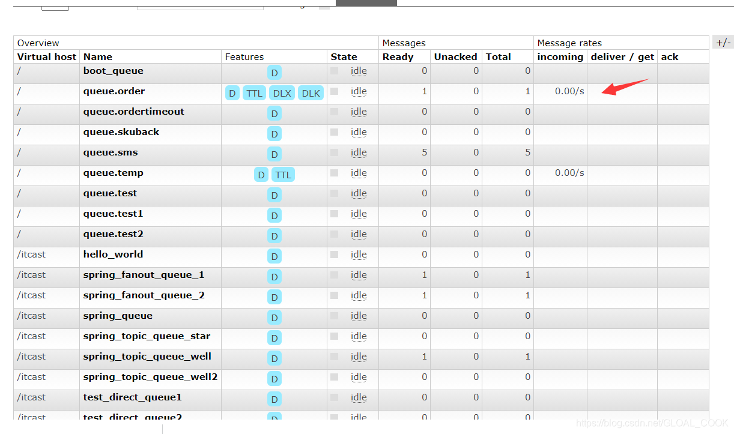Sort by Total messages header
Viewport: 734px width, 434px height.
(499, 56)
